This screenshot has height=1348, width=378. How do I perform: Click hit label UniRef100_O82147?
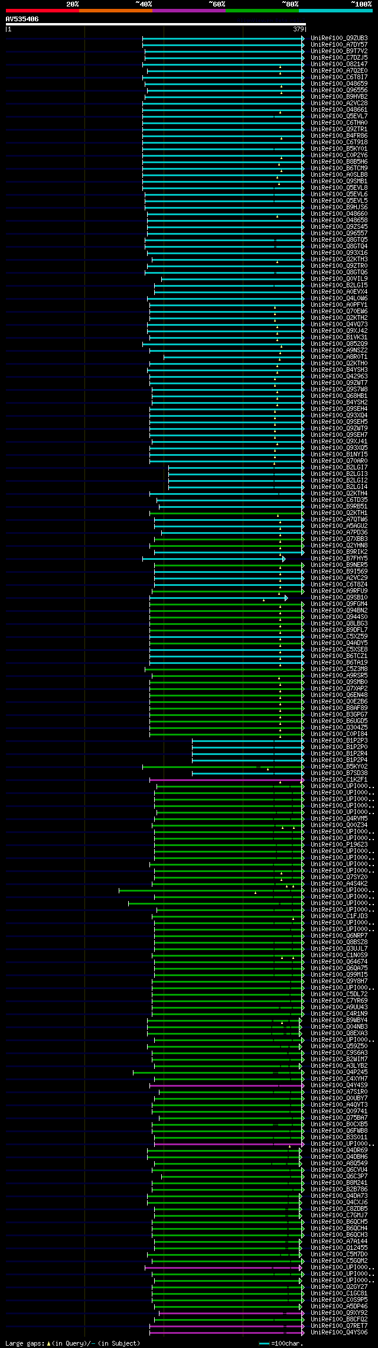[x=339, y=64]
